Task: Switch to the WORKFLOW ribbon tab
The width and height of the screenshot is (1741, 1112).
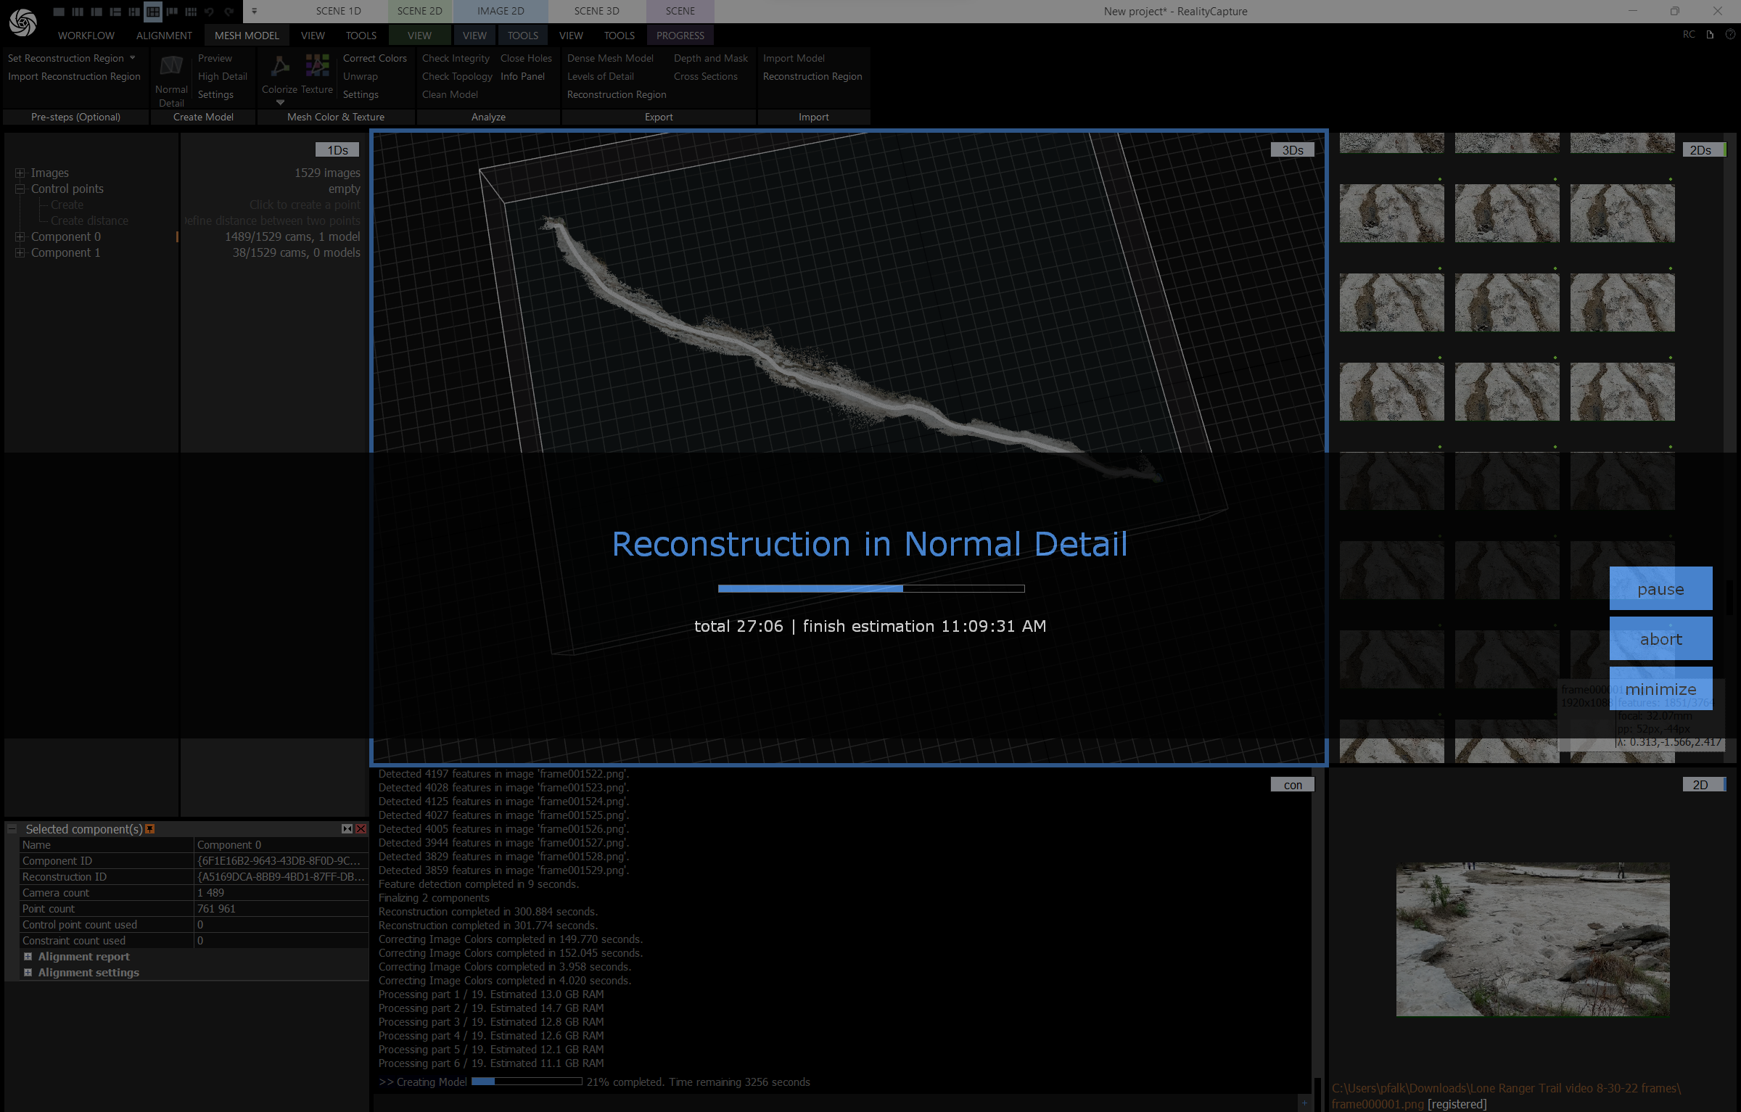Action: pyautogui.click(x=86, y=35)
